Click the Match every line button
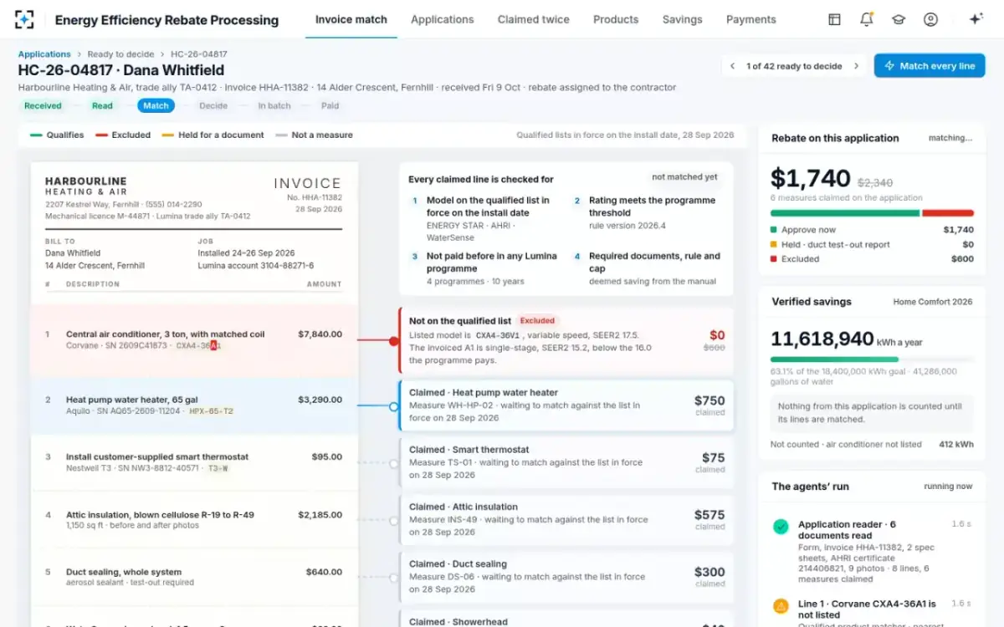 click(930, 66)
